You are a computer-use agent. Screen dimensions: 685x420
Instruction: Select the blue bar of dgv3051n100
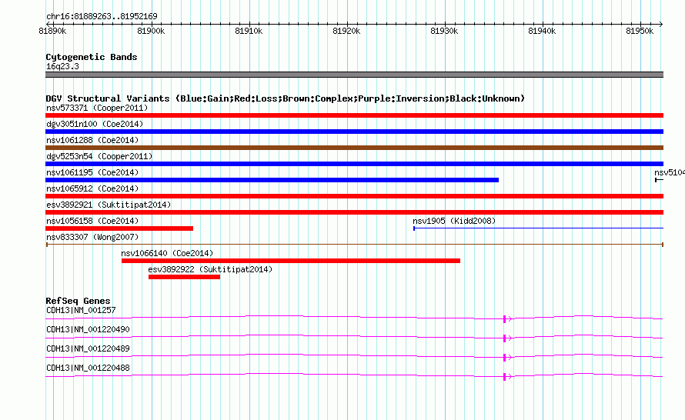tap(354, 132)
